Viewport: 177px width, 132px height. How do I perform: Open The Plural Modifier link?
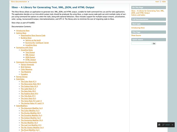click(x=30, y=130)
